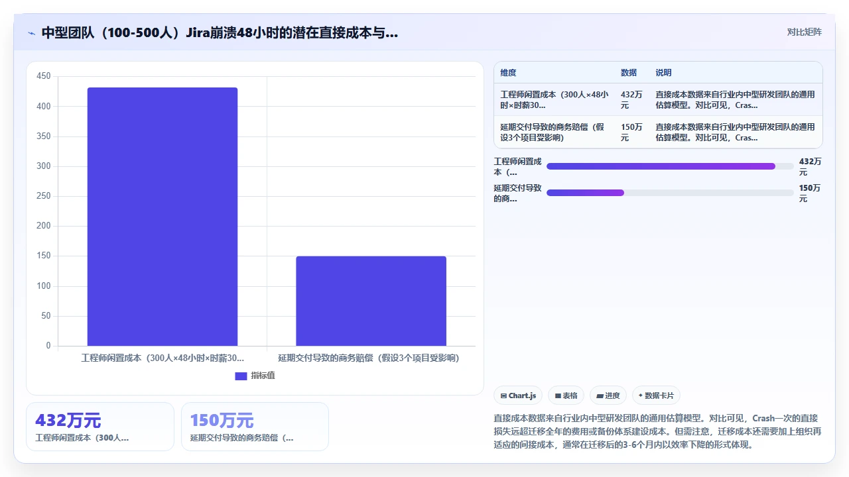Toggle the 指标值 legend entry
849x477 pixels.
coord(255,376)
